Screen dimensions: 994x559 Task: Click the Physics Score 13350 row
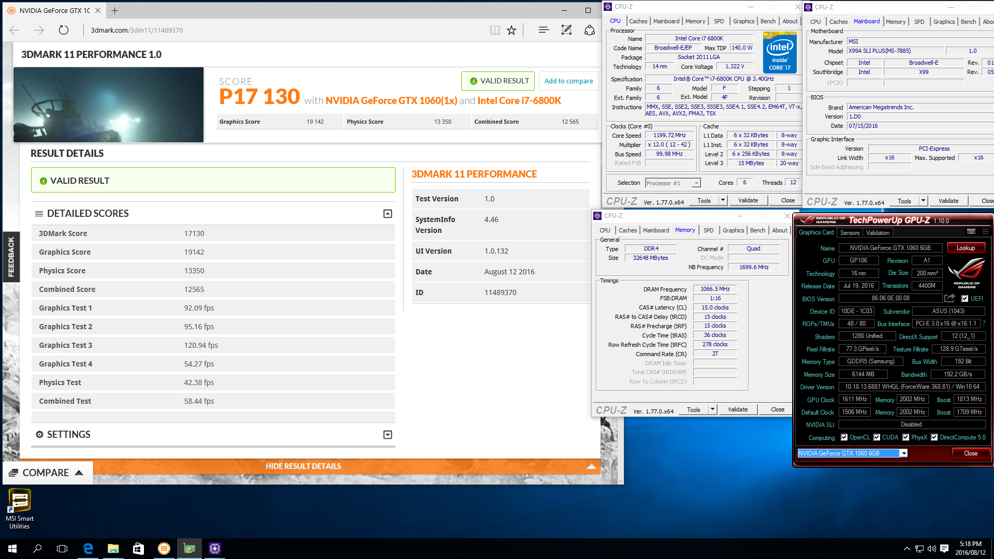[x=213, y=271]
